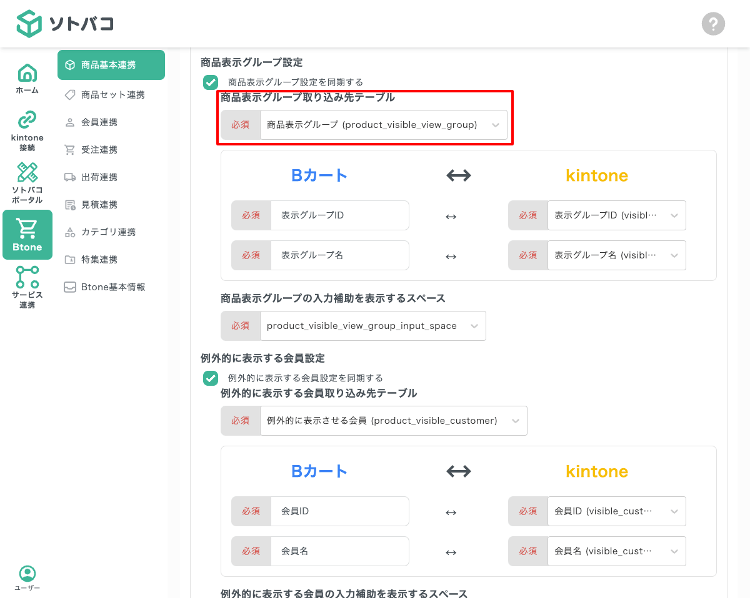Click the Btone基本情報 envelope icon

(x=71, y=287)
